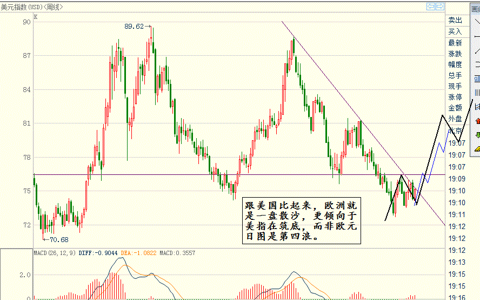Click the K label on main chart
Image resolution: width=480 pixels, height=300 pixels.
pos(36,17)
